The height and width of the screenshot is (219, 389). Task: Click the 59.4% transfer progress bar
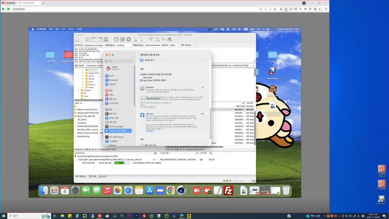click(x=122, y=163)
